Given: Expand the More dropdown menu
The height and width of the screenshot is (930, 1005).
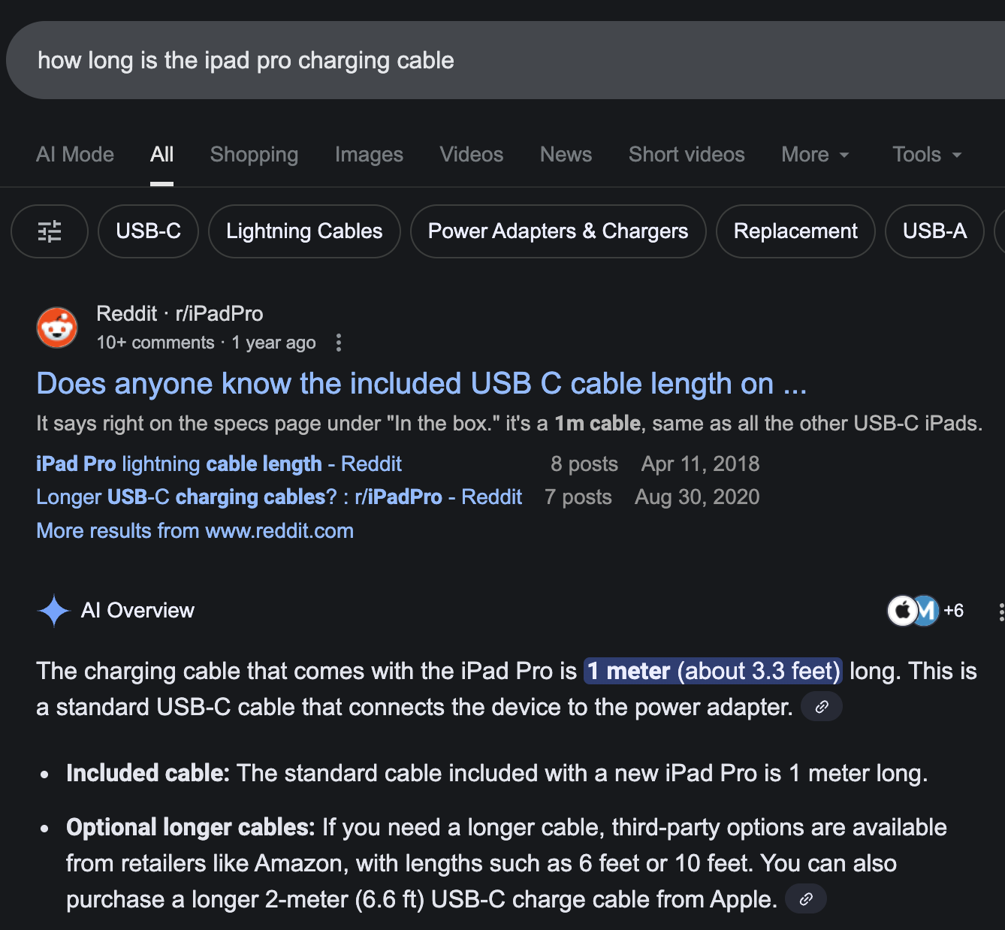Looking at the screenshot, I should (x=815, y=155).
